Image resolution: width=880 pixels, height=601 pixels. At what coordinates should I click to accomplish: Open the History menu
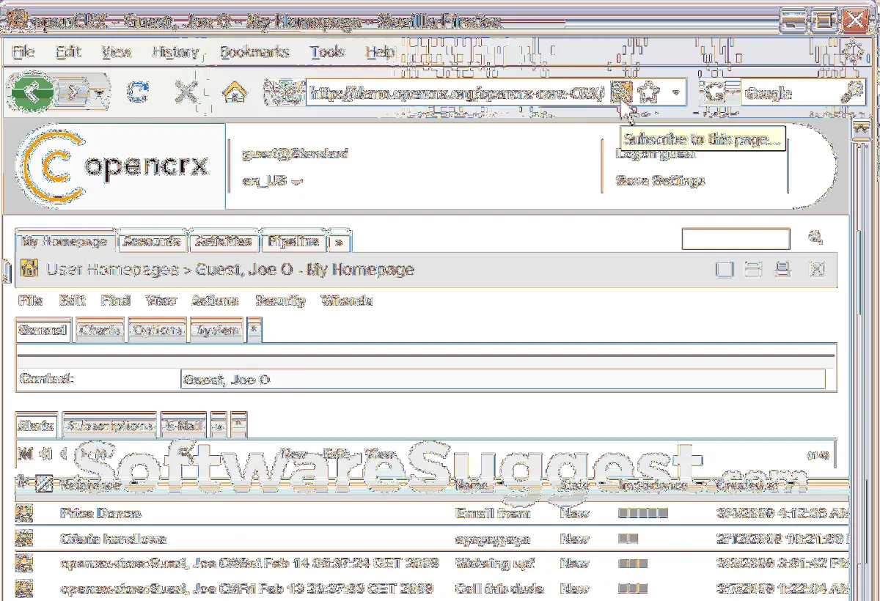tap(175, 52)
